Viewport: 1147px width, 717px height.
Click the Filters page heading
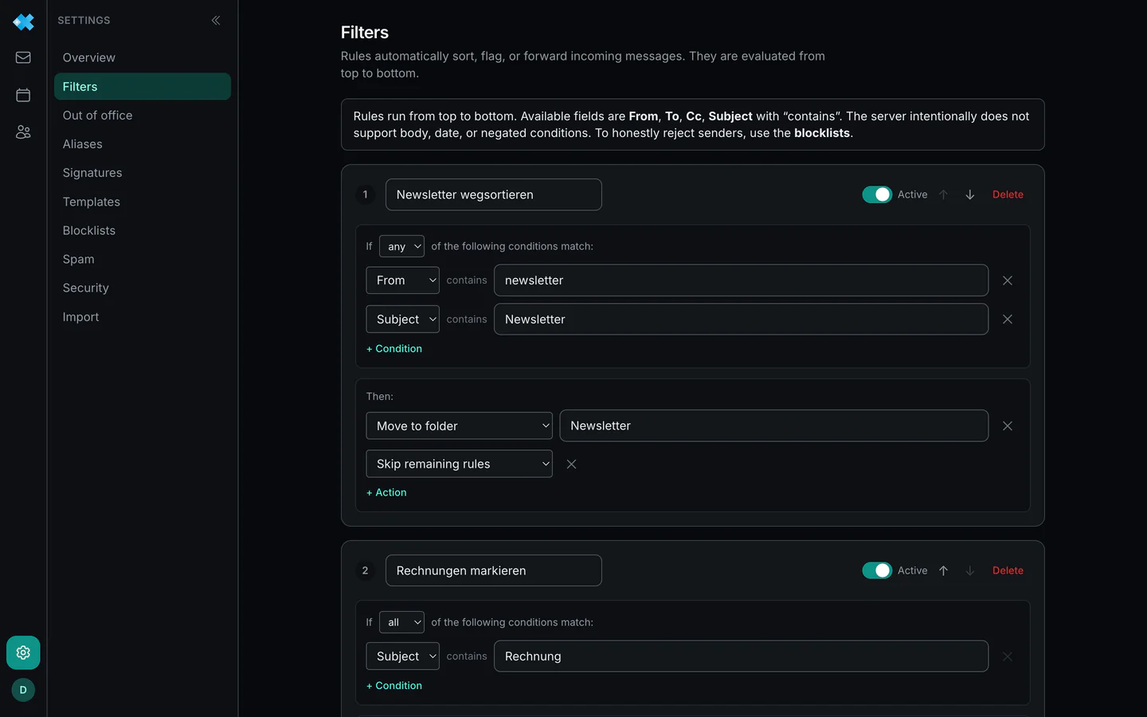pos(365,33)
